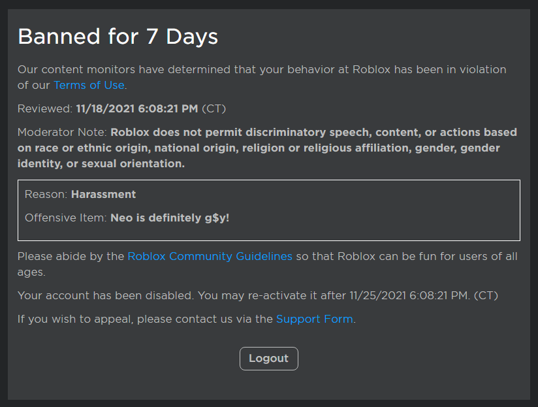
Task: Select the bold word "Harassment"
Action: (103, 194)
